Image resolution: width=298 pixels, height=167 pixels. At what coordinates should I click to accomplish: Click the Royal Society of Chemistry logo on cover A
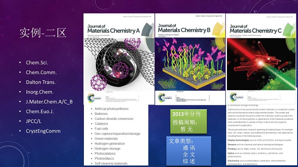[94, 98]
